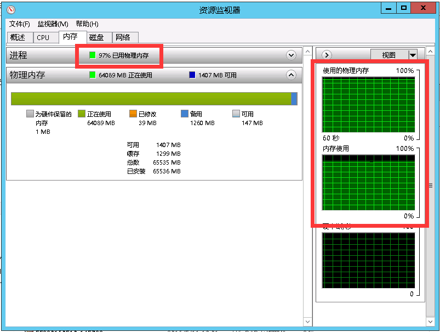Click the physical memory usage bar

(153, 99)
